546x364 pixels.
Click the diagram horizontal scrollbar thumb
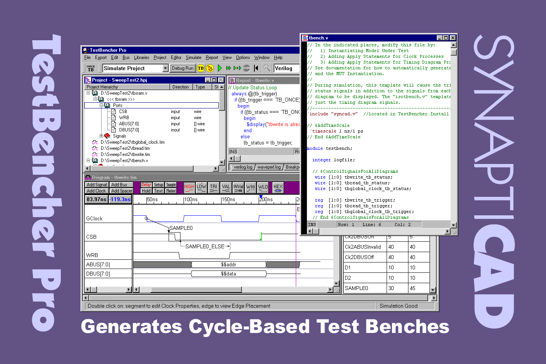coord(196,290)
